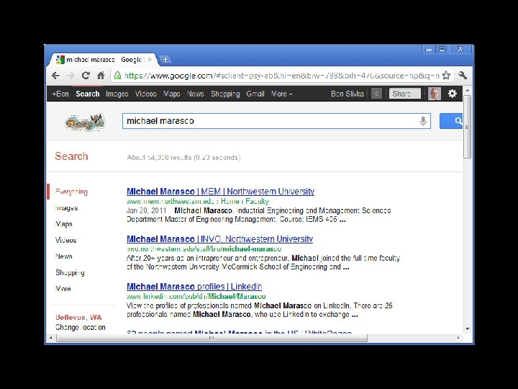Click the browser forward arrow
The height and width of the screenshot is (389, 518).
click(x=71, y=76)
